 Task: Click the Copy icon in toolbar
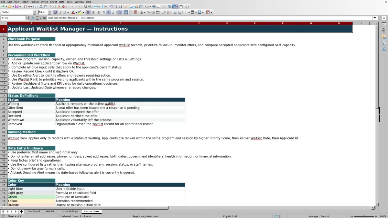[x=46, y=6]
